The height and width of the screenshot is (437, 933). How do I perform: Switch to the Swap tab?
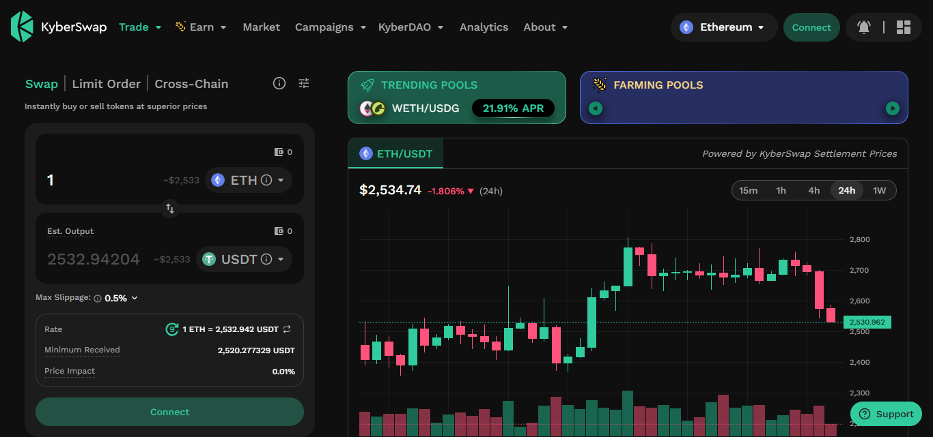tap(42, 84)
